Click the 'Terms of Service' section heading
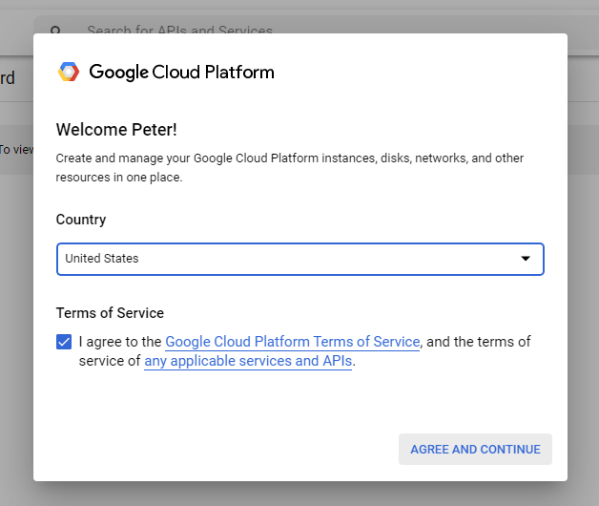Viewport: 599px width, 506px height. [110, 313]
